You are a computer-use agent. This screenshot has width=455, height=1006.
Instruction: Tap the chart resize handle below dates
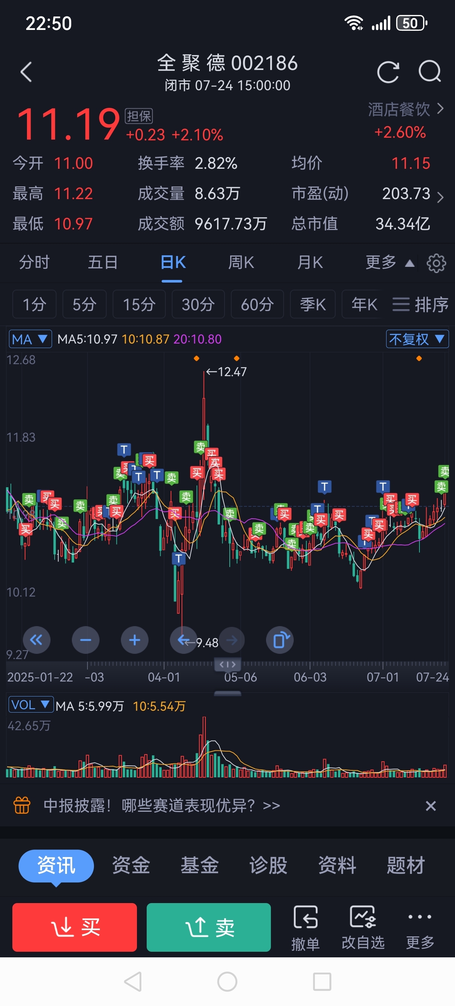point(228,693)
